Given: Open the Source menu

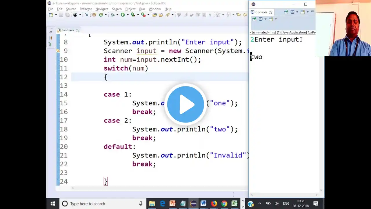Looking at the screenshot, I should pyautogui.click(x=71, y=9).
